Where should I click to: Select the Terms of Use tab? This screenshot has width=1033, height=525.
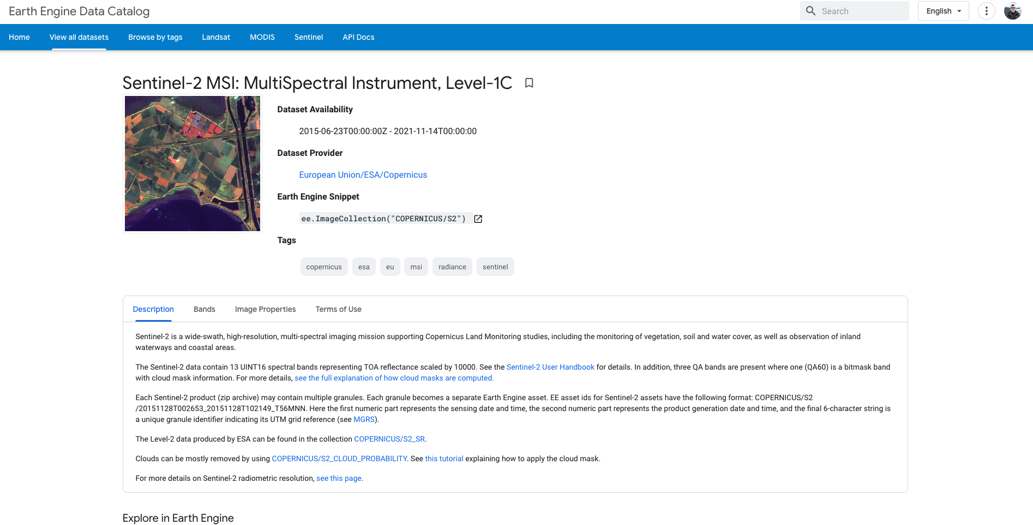point(338,309)
